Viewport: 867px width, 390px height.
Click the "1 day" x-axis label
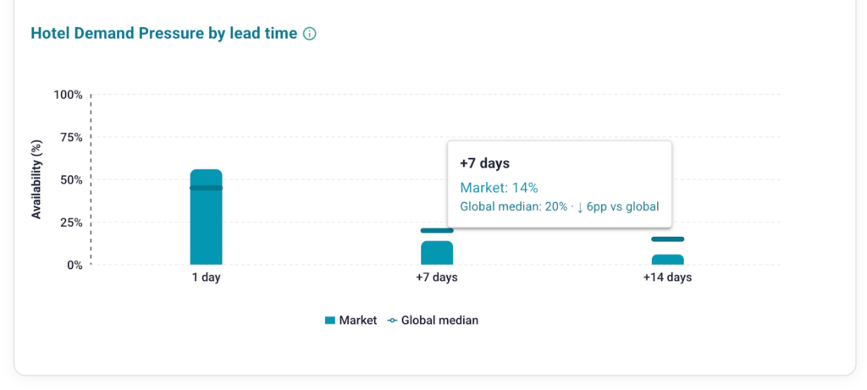pos(206,277)
